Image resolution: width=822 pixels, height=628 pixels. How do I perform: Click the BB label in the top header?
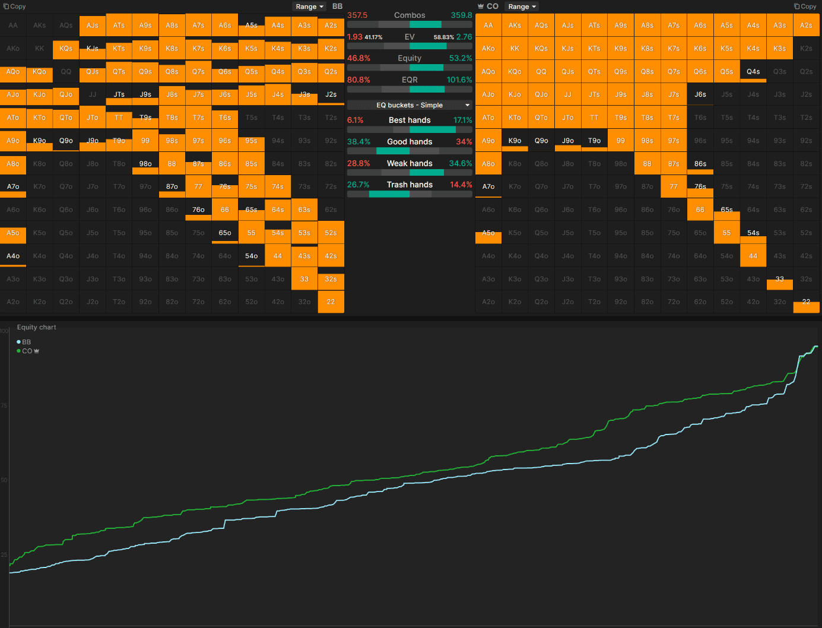[x=337, y=7]
